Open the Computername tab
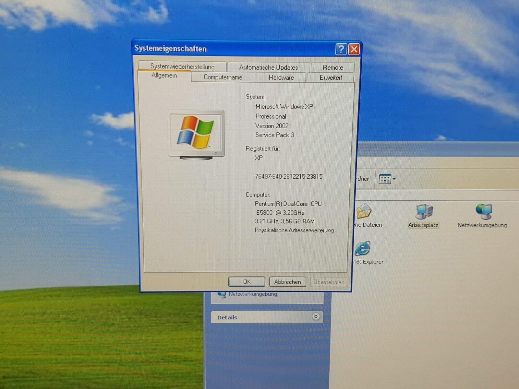The height and width of the screenshot is (389, 519). tap(223, 77)
